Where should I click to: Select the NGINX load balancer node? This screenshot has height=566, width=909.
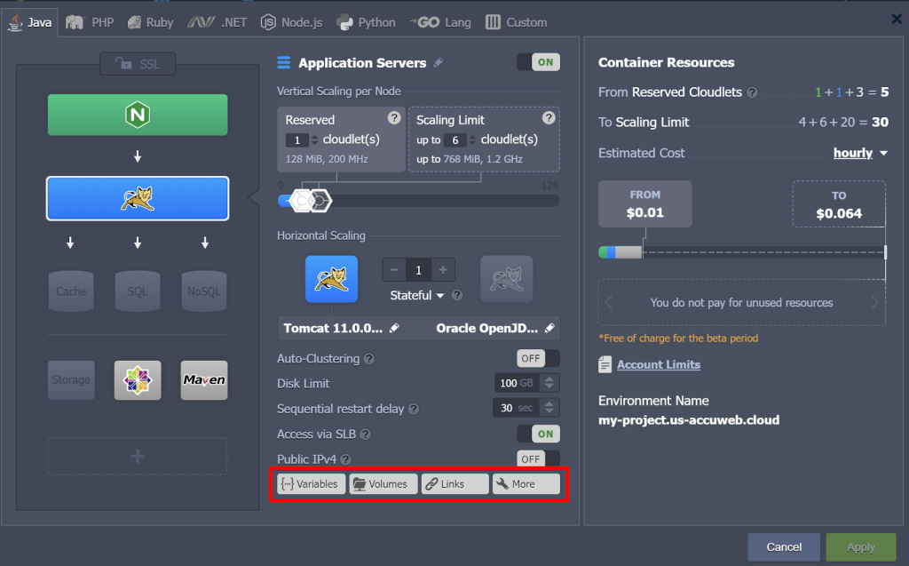click(x=137, y=114)
